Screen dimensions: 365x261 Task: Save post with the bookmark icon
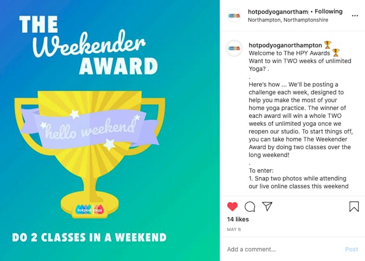pyautogui.click(x=354, y=207)
